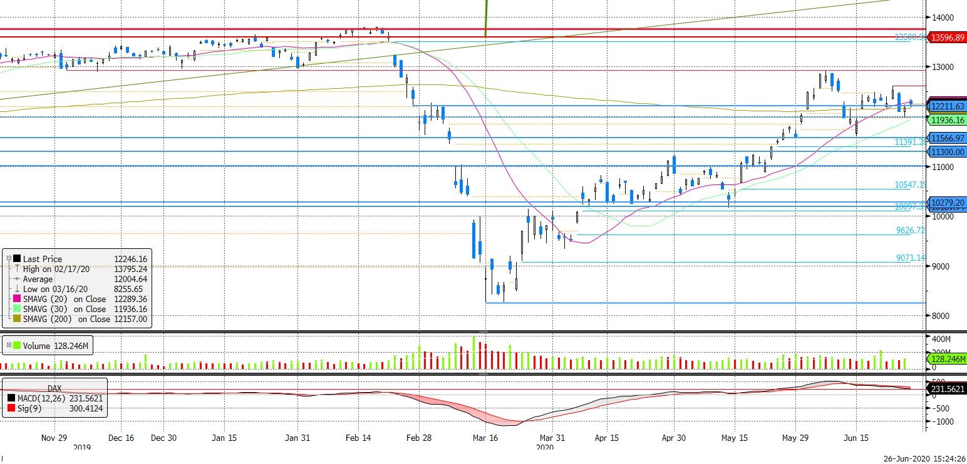The height and width of the screenshot is (464, 967).
Task: Click the 9071.14 level label
Action: pos(910,258)
